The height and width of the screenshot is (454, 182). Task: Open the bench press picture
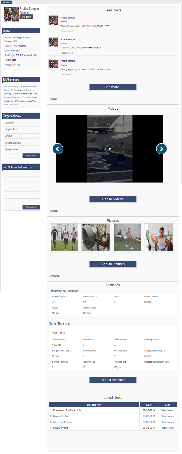click(96, 238)
